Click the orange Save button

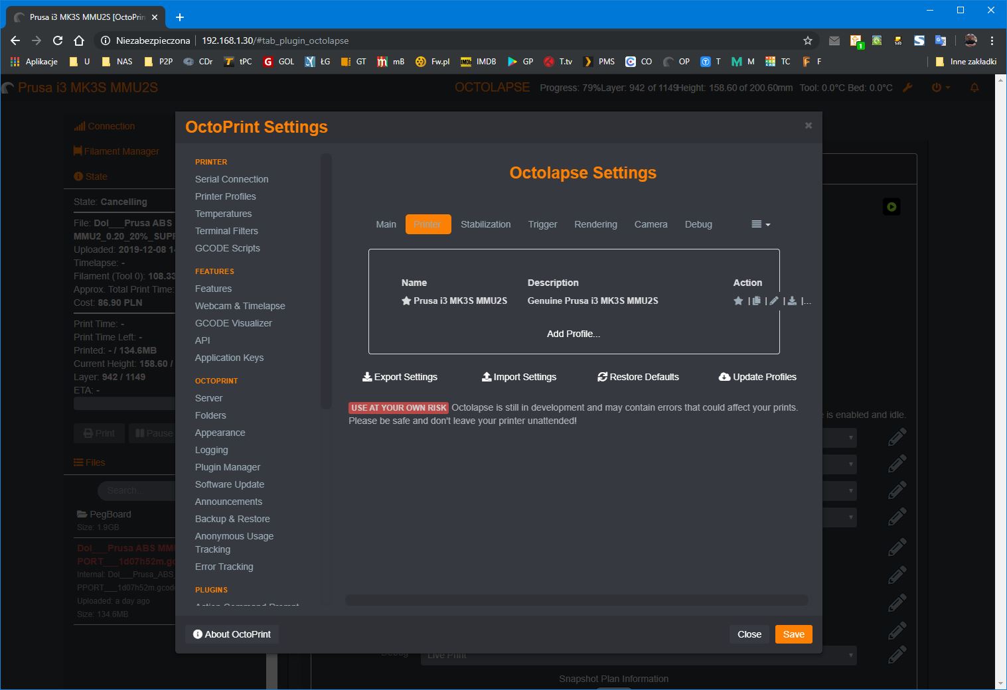[x=793, y=634]
